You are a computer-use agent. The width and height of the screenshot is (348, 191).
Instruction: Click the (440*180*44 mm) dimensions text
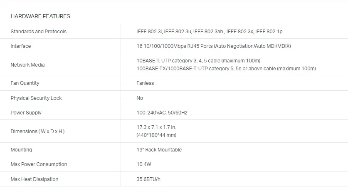[156, 135]
